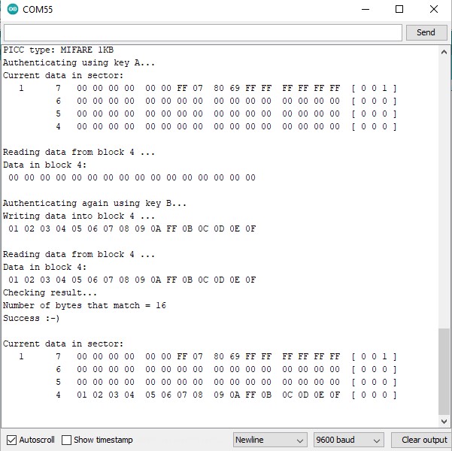The height and width of the screenshot is (451, 452).
Task: Toggle the Autoscroll checkbox
Action: (x=11, y=440)
